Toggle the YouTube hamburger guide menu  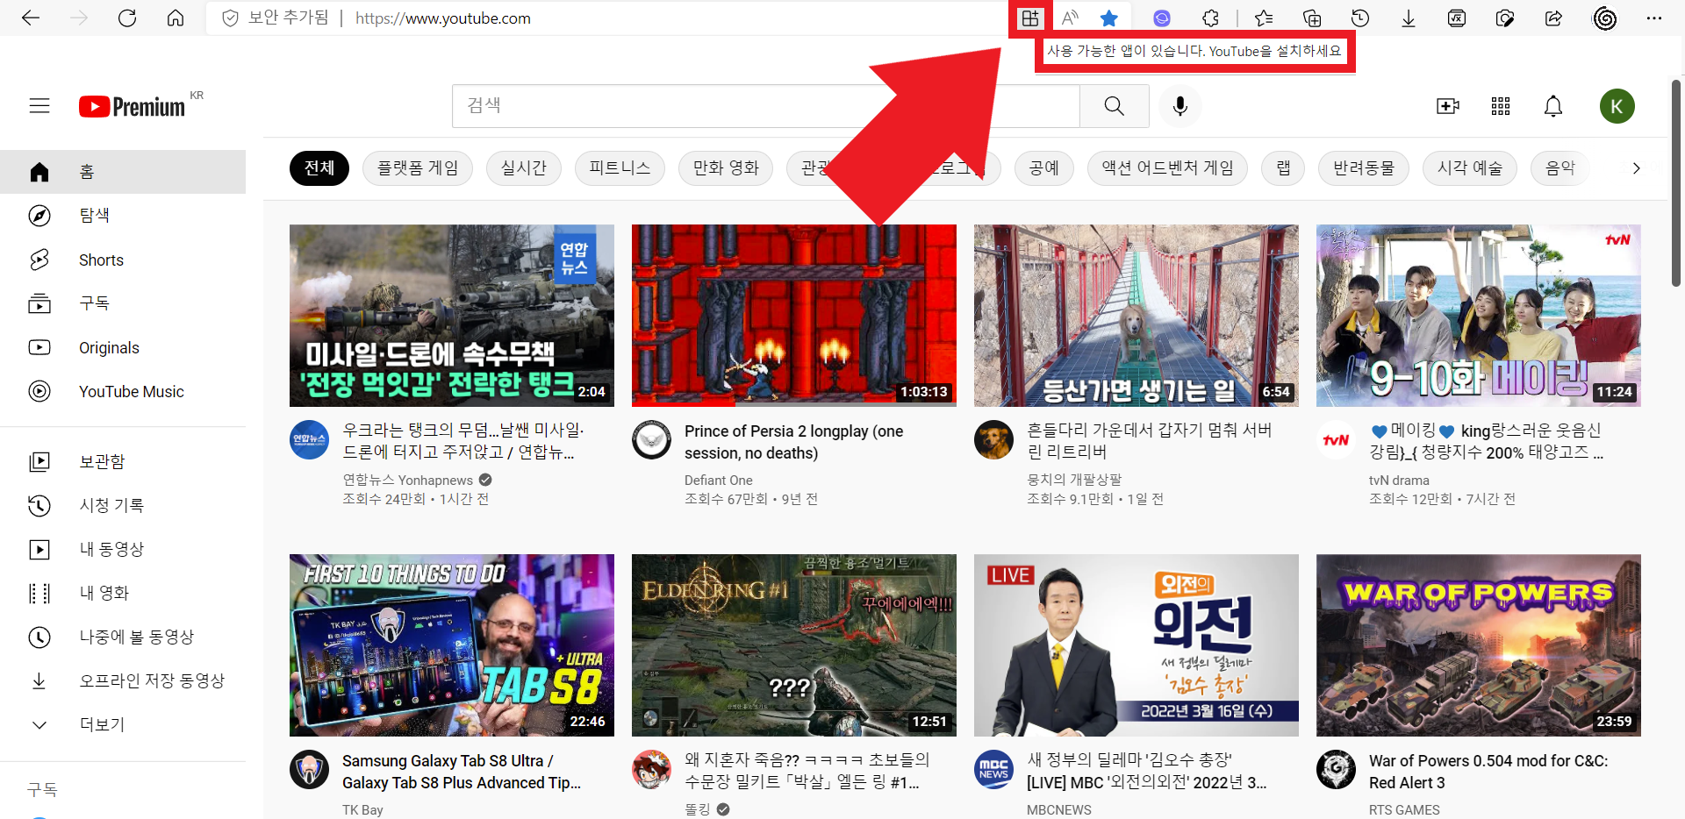39,106
